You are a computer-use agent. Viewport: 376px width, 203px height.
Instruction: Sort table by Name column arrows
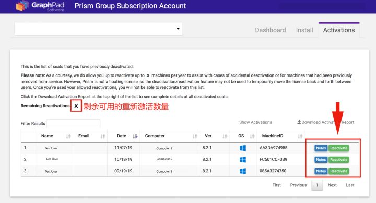[68, 136]
